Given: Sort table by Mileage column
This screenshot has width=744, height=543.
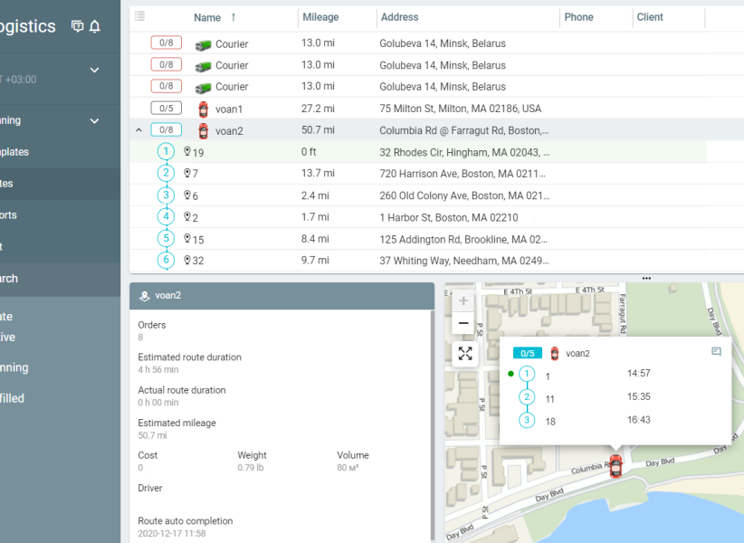Looking at the screenshot, I should [x=320, y=17].
